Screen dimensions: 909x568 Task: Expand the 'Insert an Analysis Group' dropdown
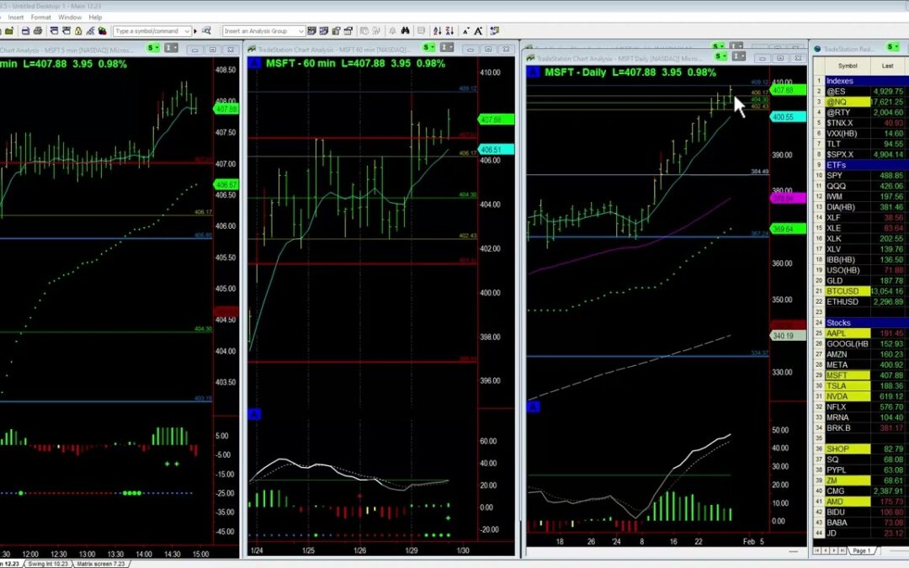coord(300,31)
